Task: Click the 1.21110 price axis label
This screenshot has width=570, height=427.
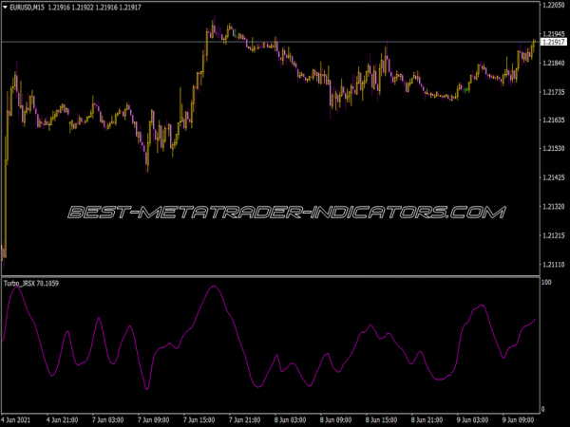Action: pyautogui.click(x=554, y=265)
